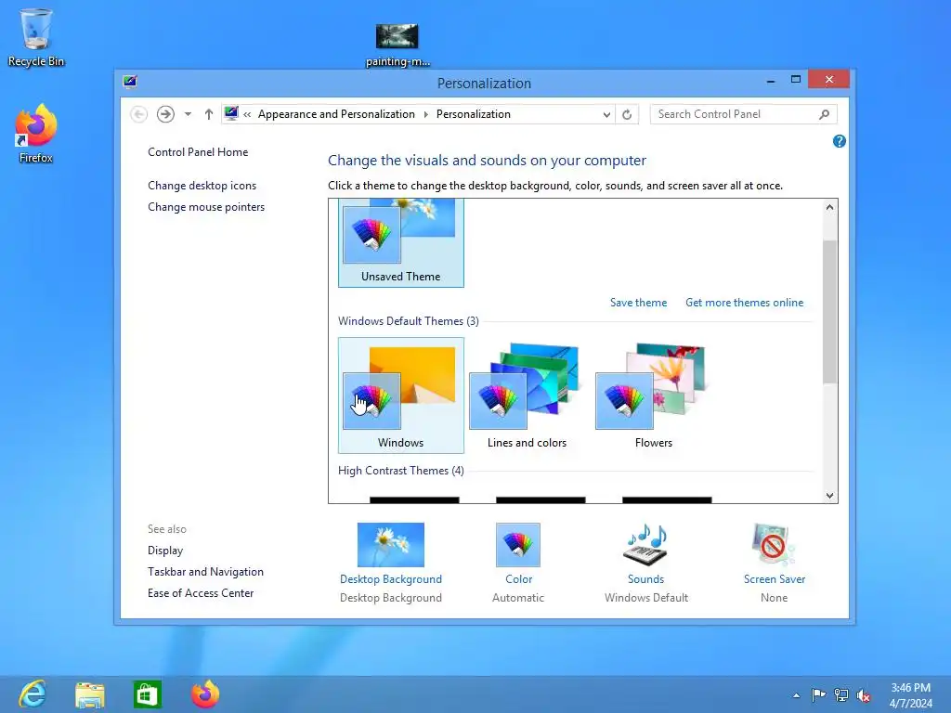This screenshot has height=713, width=951.
Task: Click the themes list scrollbar thumb
Action: [829, 312]
